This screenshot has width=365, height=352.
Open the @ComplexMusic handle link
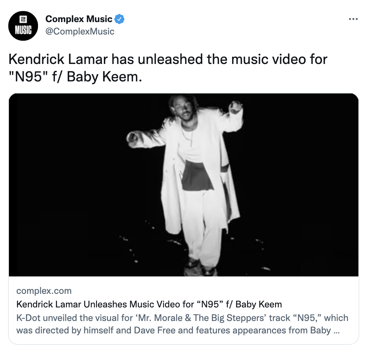click(80, 31)
